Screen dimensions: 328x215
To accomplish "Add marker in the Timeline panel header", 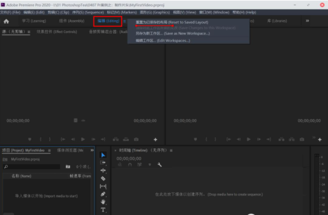I will click(150, 165).
